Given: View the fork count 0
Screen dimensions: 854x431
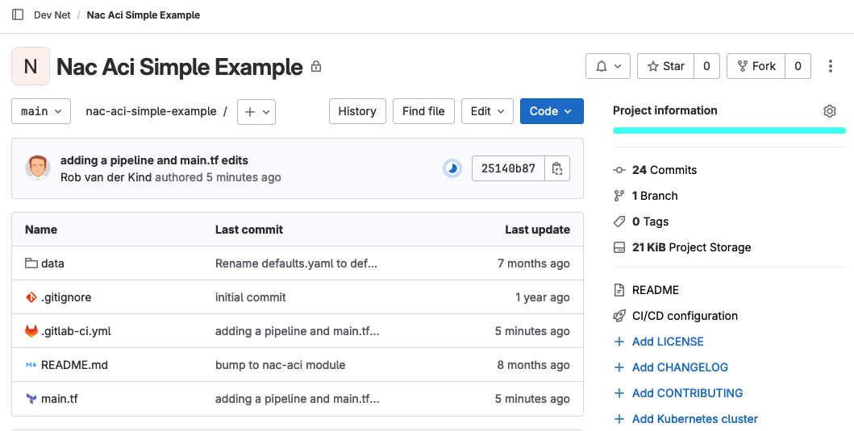Looking at the screenshot, I should [x=798, y=66].
